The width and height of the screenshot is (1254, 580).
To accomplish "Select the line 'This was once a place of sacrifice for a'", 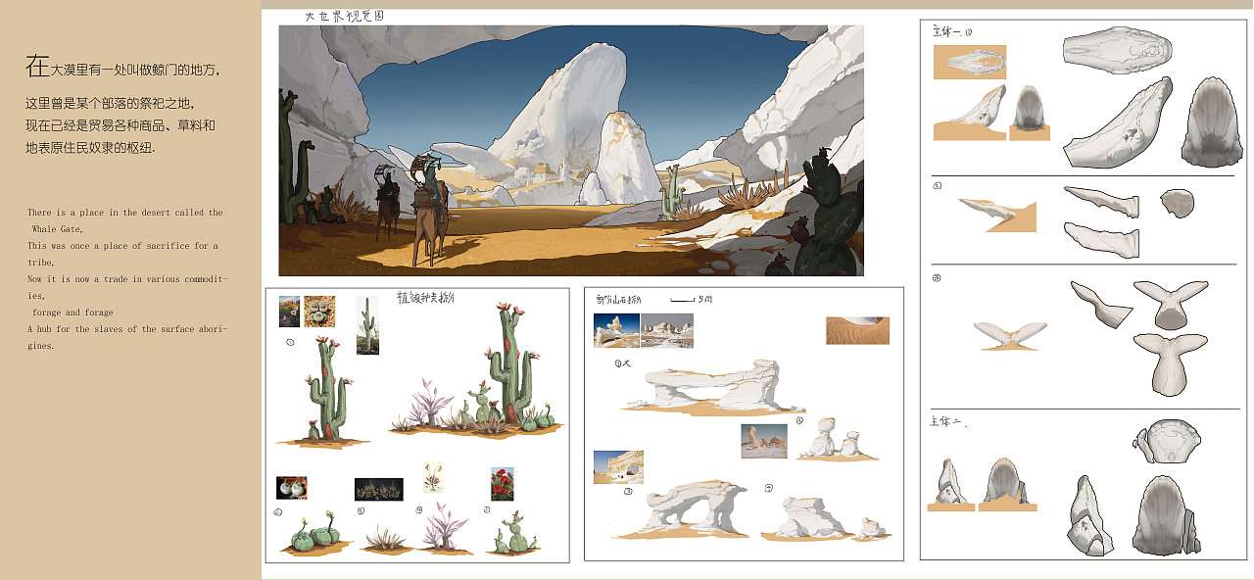I will (x=122, y=246).
